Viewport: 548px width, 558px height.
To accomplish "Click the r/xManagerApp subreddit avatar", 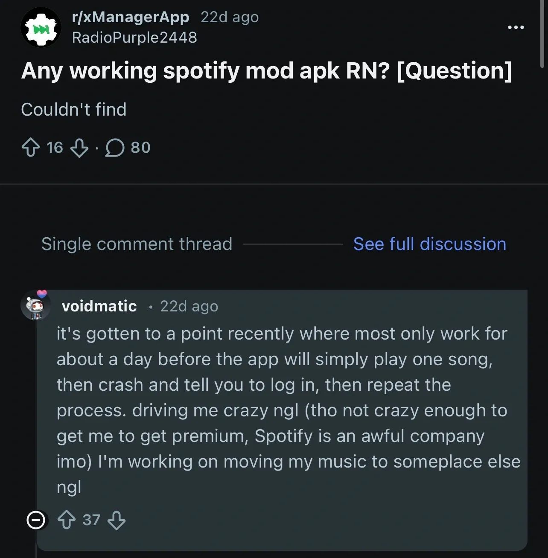I will [41, 26].
